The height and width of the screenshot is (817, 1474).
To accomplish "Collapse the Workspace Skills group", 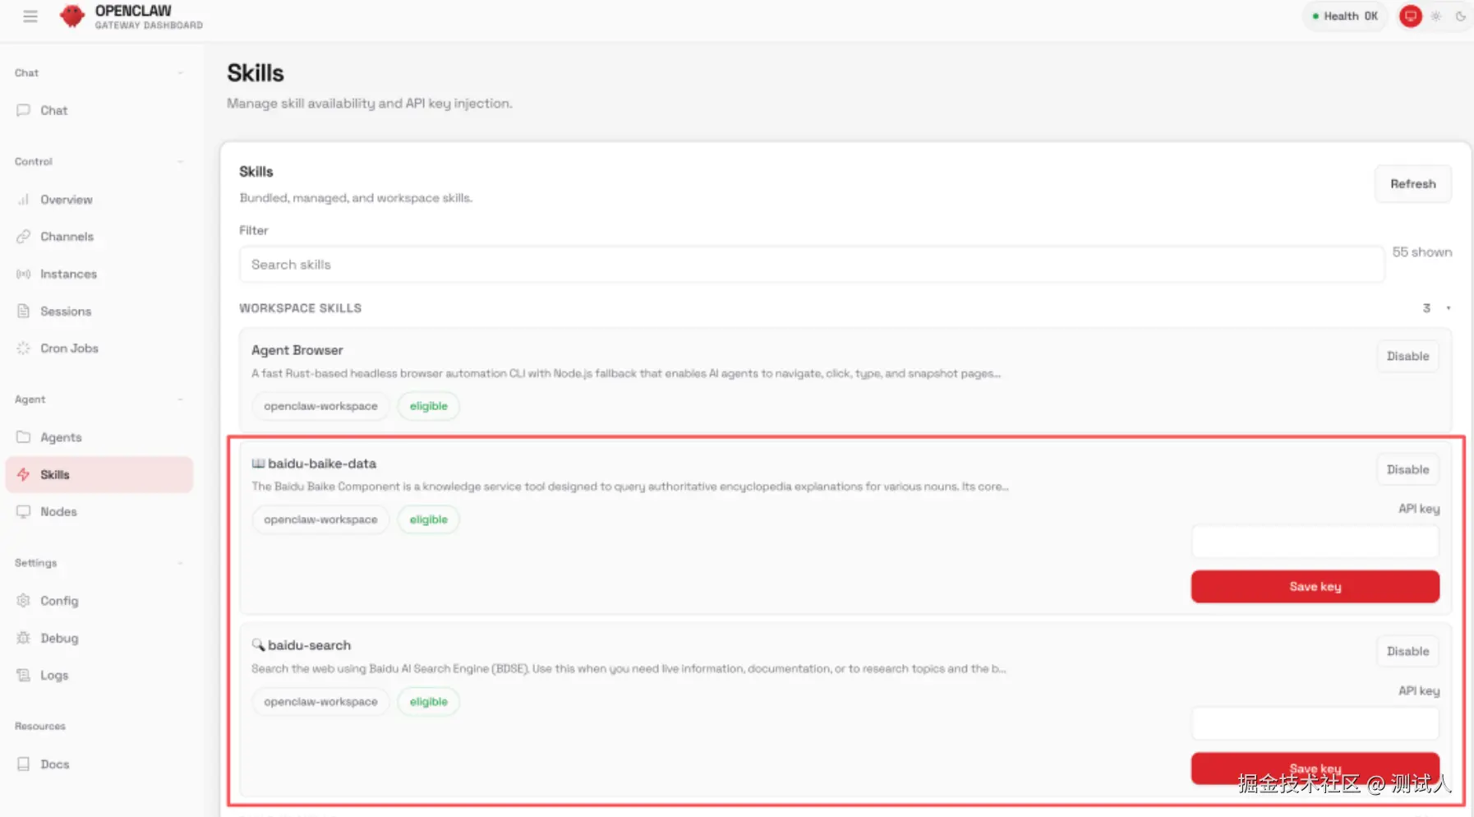I will [x=1448, y=308].
